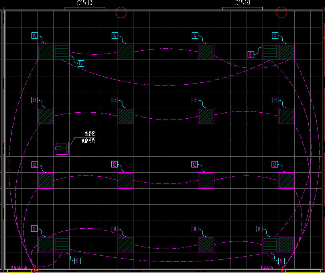Select the right C1510 window block
The width and height of the screenshot is (325, 273).
pos(242,8)
